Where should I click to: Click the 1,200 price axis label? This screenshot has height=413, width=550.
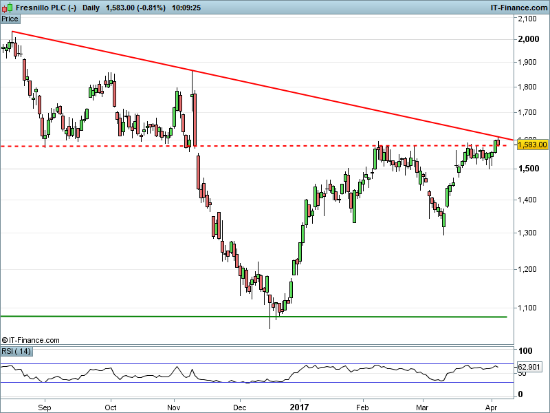pos(527,269)
